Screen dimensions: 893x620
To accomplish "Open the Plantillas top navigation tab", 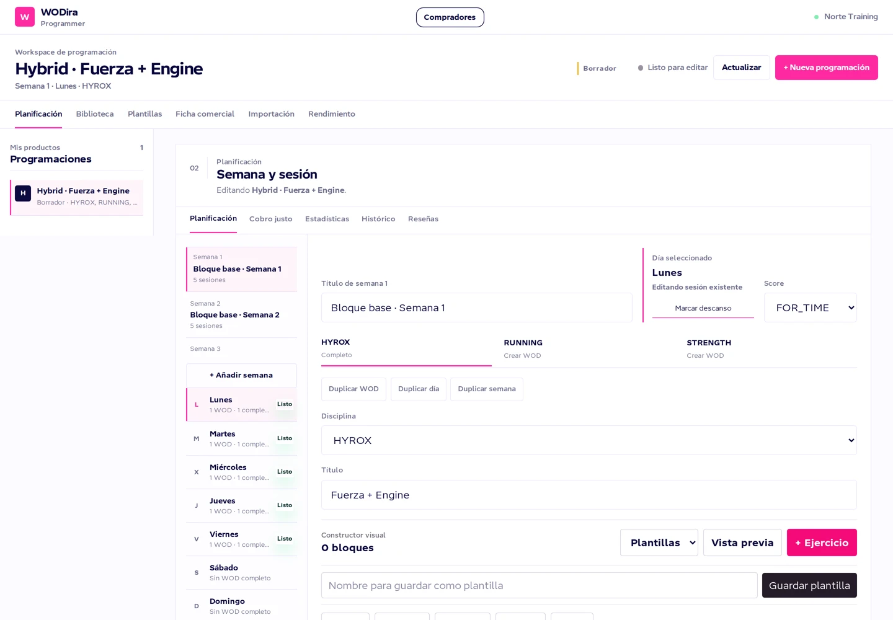I will pos(144,114).
